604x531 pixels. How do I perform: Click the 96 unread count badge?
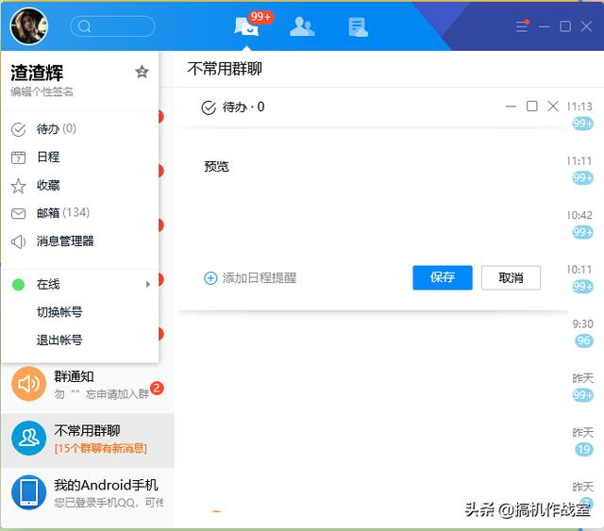click(584, 340)
